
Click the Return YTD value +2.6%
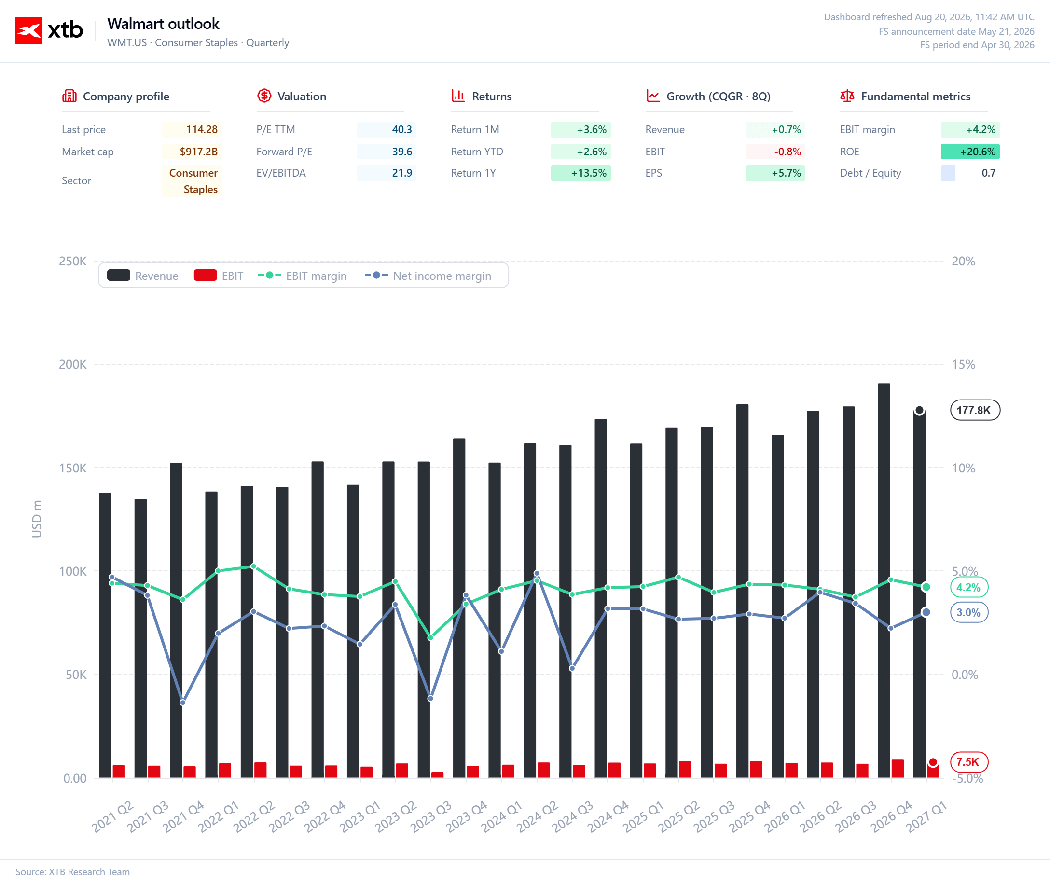(580, 152)
